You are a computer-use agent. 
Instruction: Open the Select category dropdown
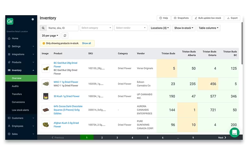tap(96, 28)
